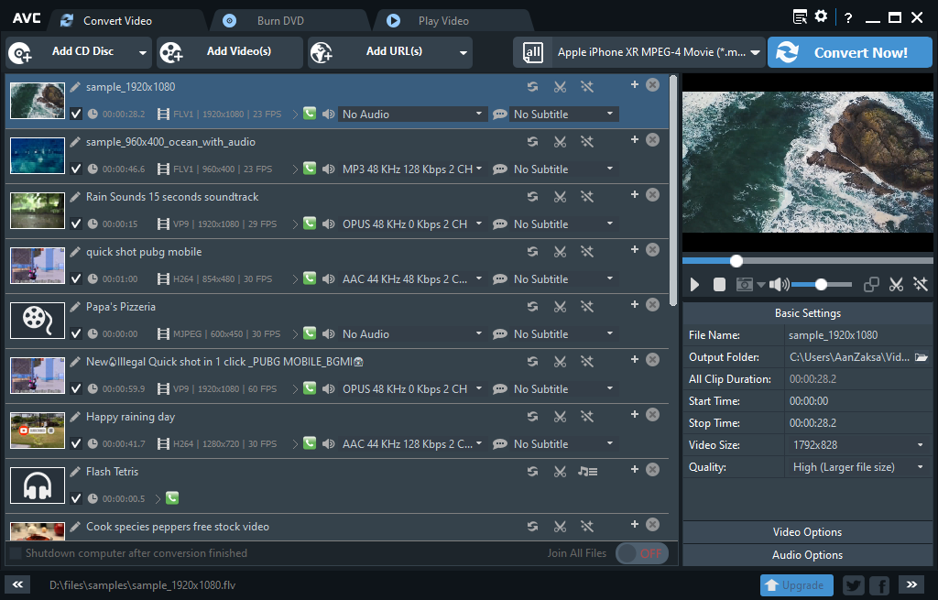Uncheck sample_960x400_ocean_with_audio checkbox
Image resolution: width=938 pixels, height=600 pixels.
click(76, 169)
